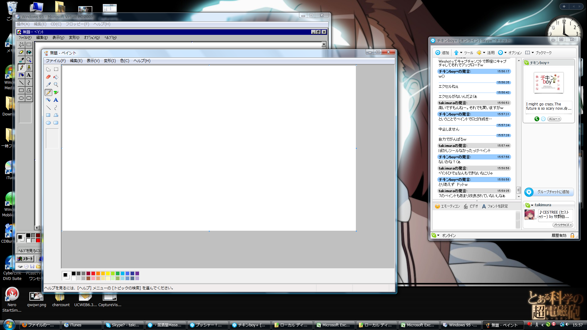Click the emoticon smiley icon in Skype chat
Screen dimensions: 587x330
[x=437, y=206]
